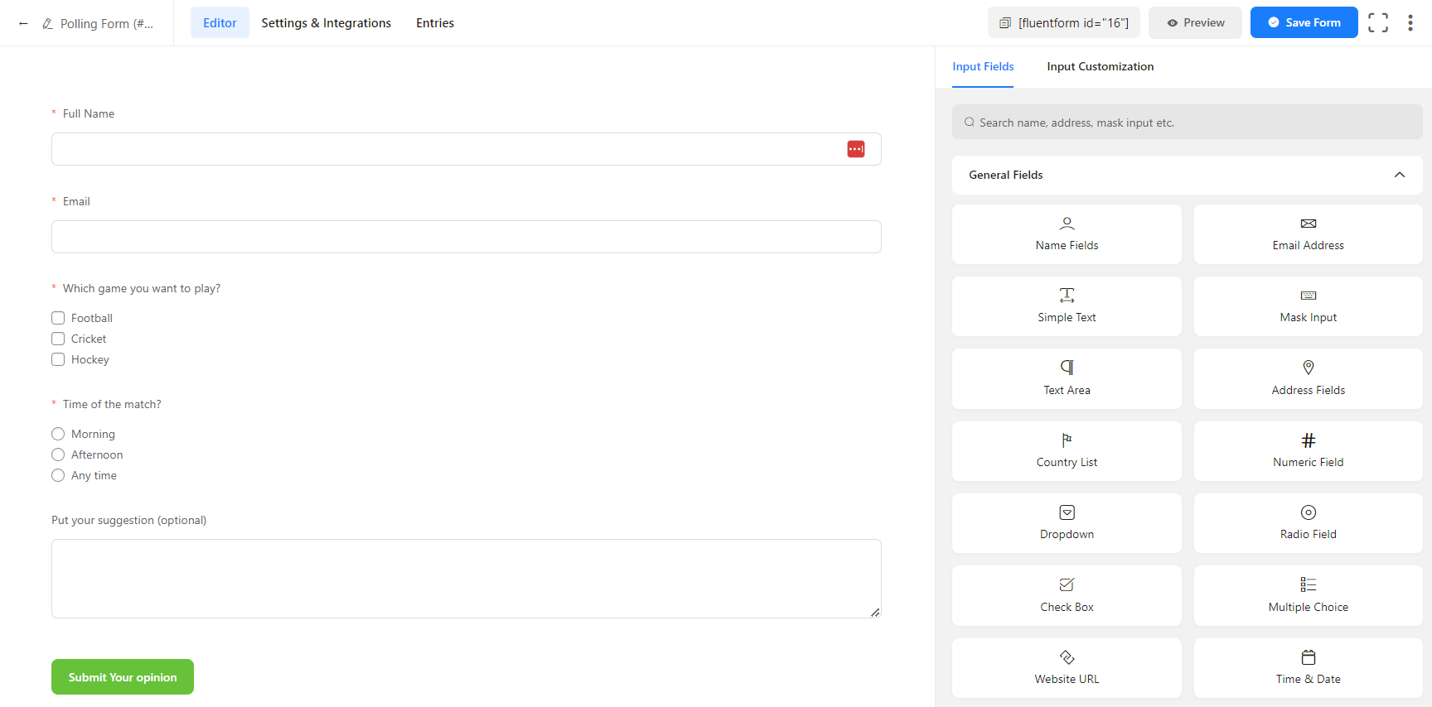
Task: Add a Name Fields element
Action: point(1067,234)
